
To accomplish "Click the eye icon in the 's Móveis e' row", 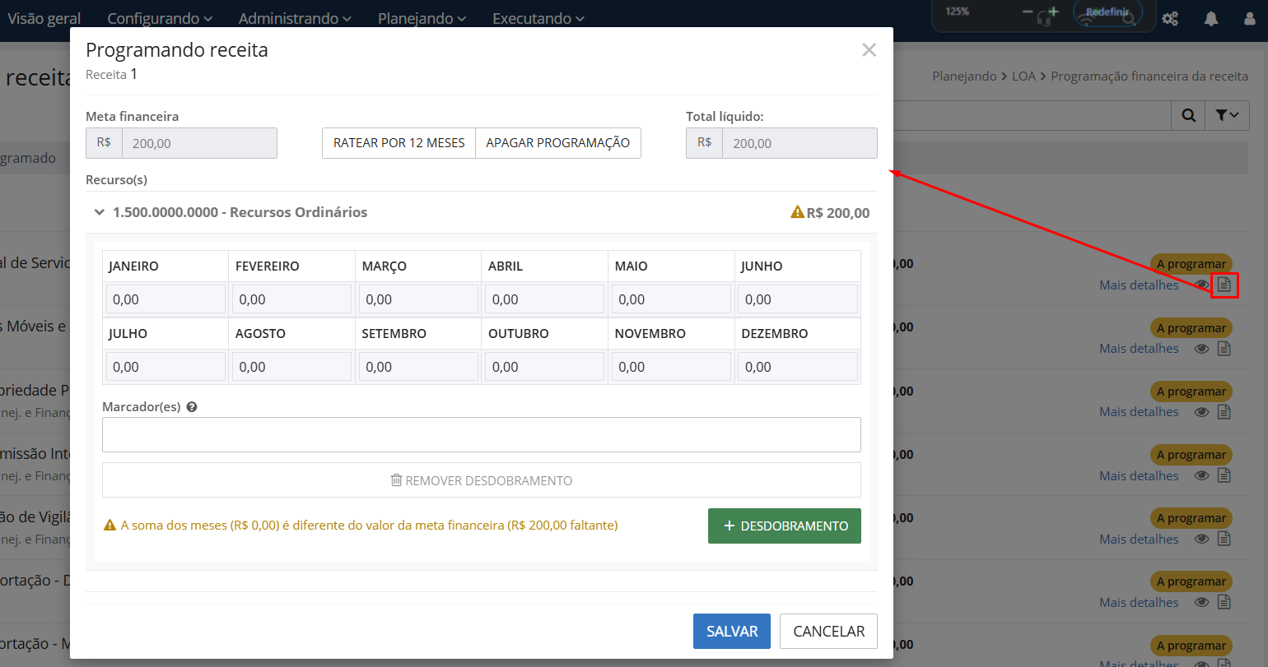I will point(1202,349).
